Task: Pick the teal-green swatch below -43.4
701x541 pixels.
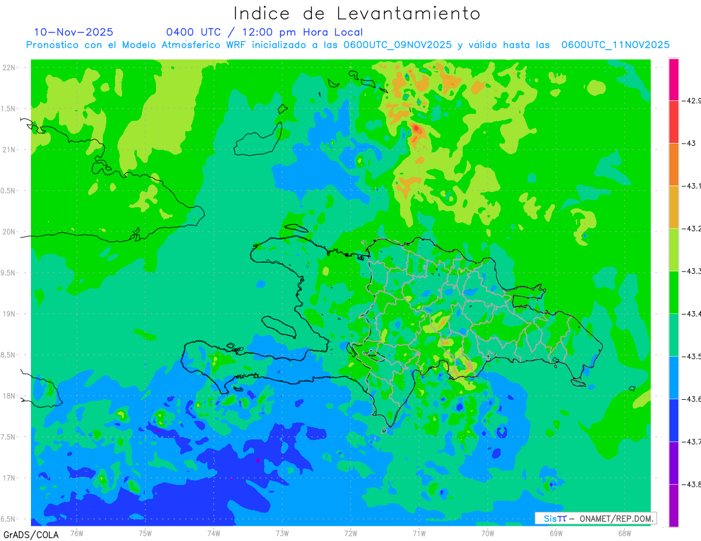Action: 674,335
